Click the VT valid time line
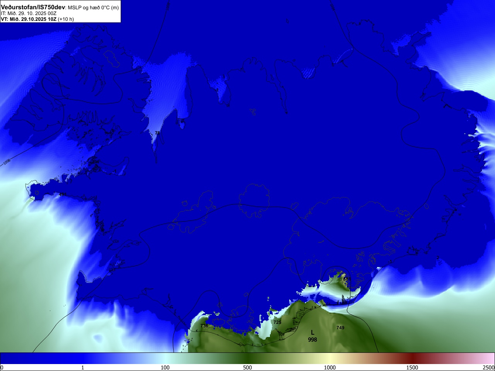This screenshot has width=495, height=371. (x=37, y=19)
